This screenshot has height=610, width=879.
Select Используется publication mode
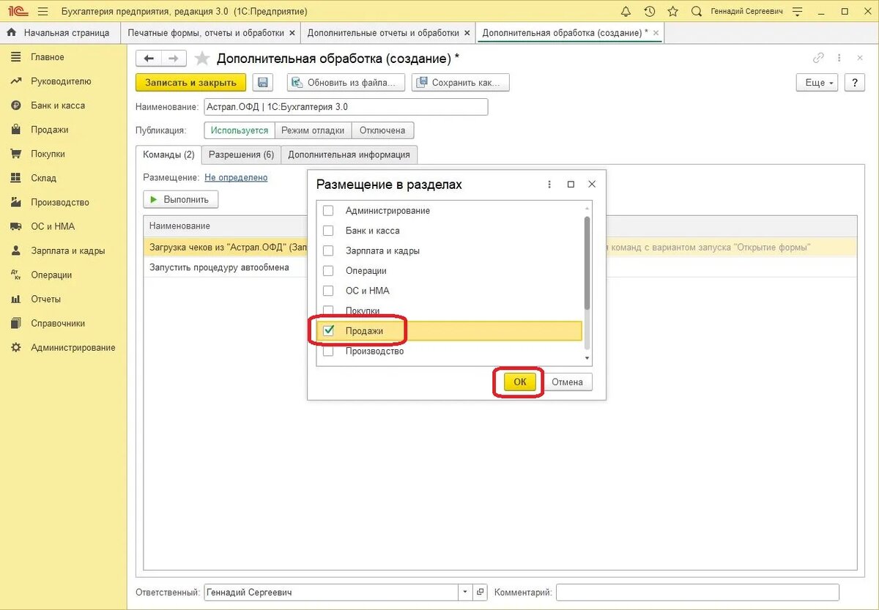(240, 130)
